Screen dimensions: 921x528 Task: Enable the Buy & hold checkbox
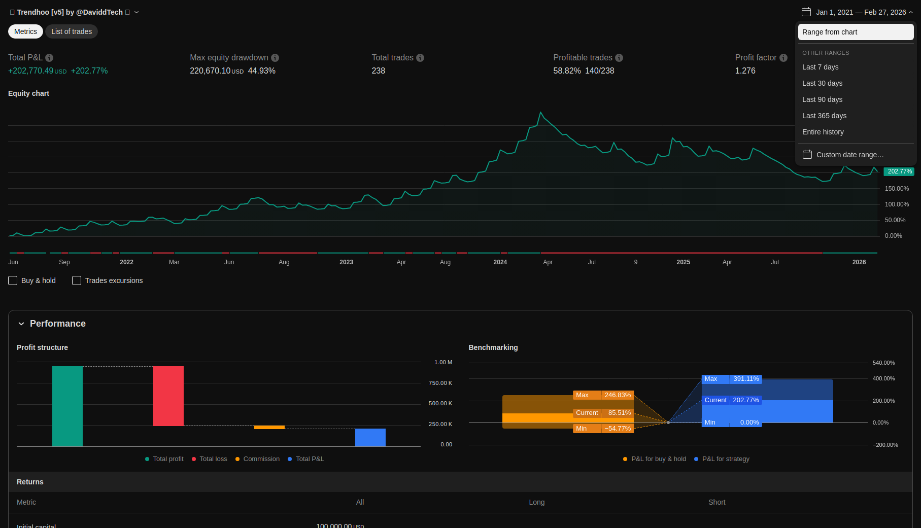click(x=13, y=280)
